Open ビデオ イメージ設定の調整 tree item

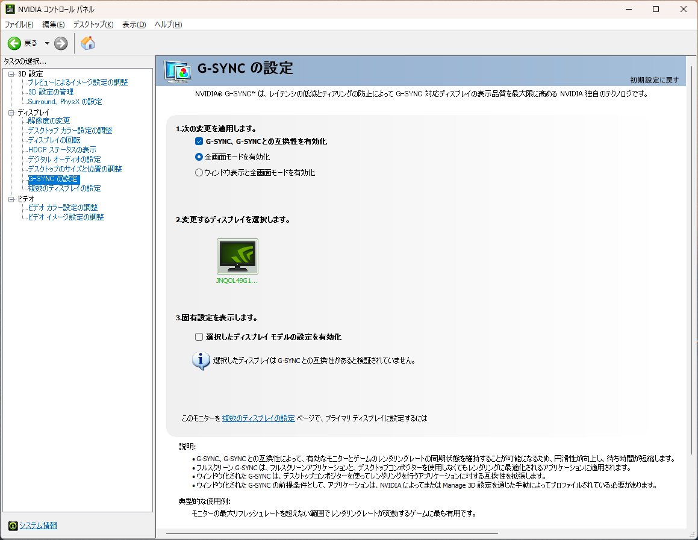(66, 217)
